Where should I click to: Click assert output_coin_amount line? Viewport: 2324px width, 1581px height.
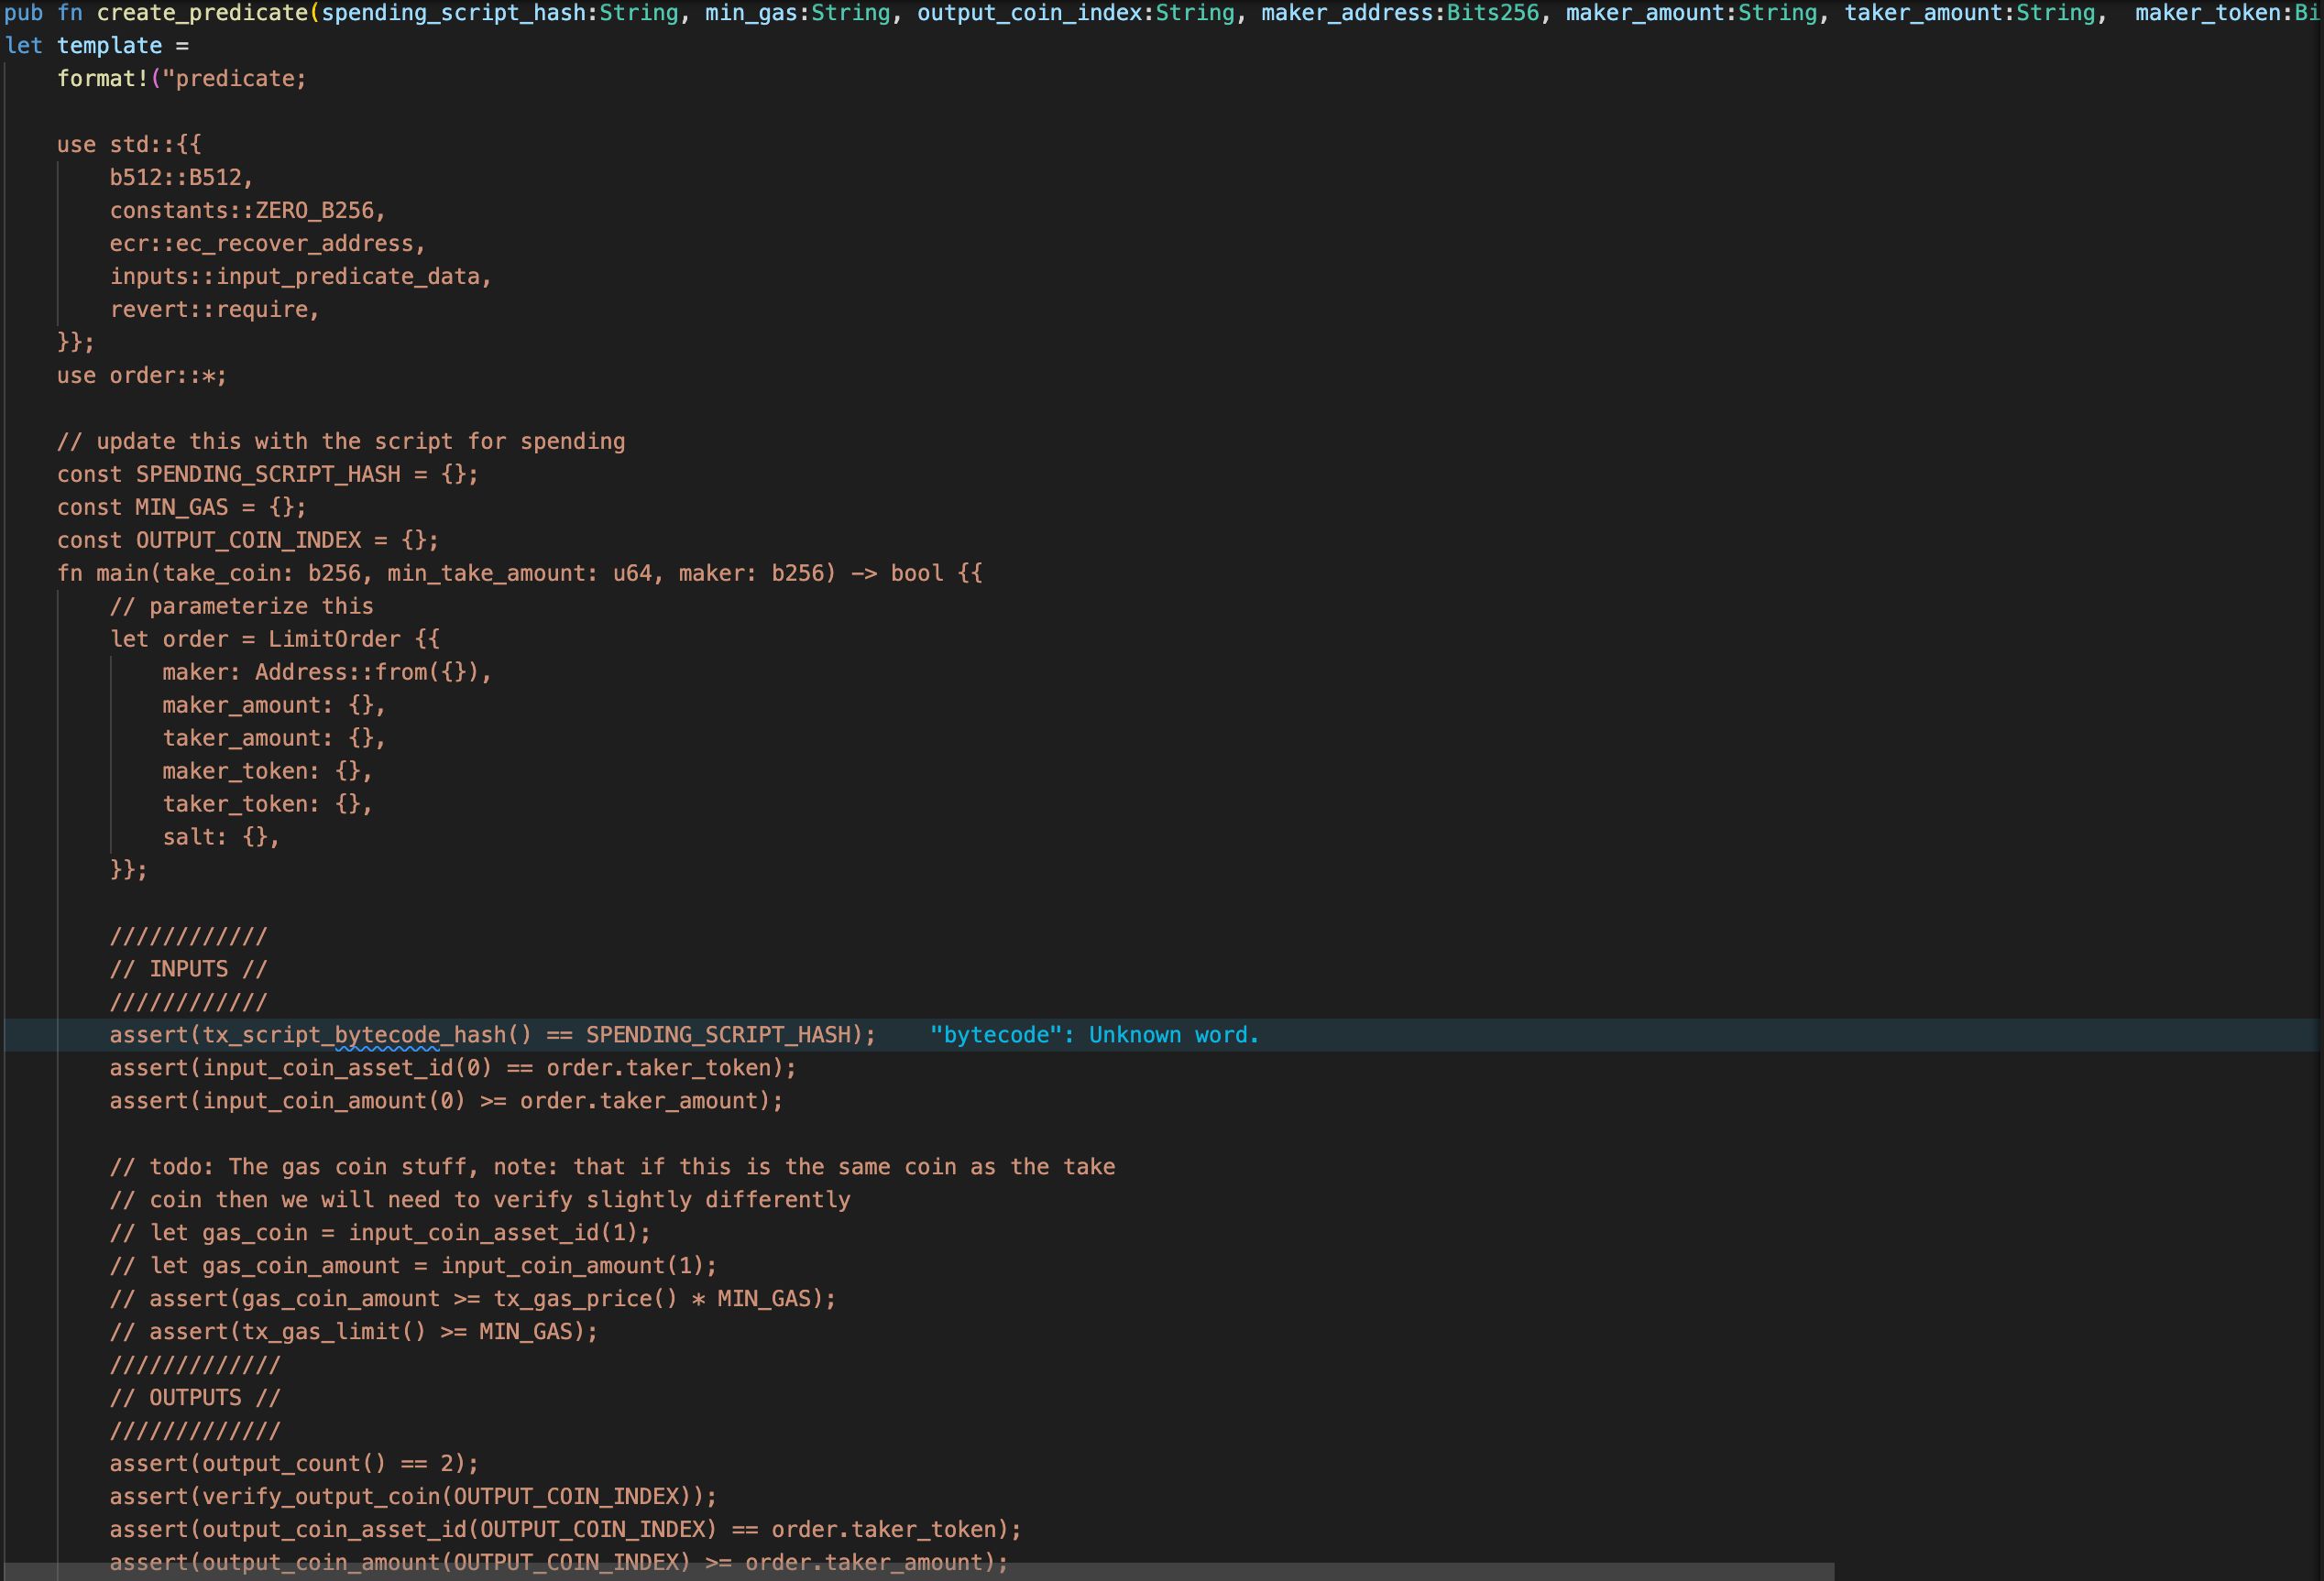click(x=559, y=1561)
